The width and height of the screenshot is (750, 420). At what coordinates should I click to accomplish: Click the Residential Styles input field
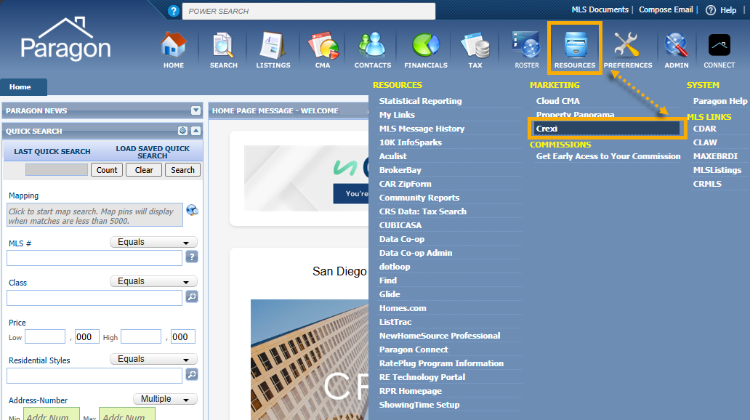point(94,376)
